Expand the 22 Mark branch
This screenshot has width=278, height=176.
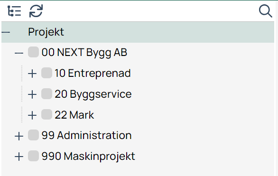coord(32,115)
